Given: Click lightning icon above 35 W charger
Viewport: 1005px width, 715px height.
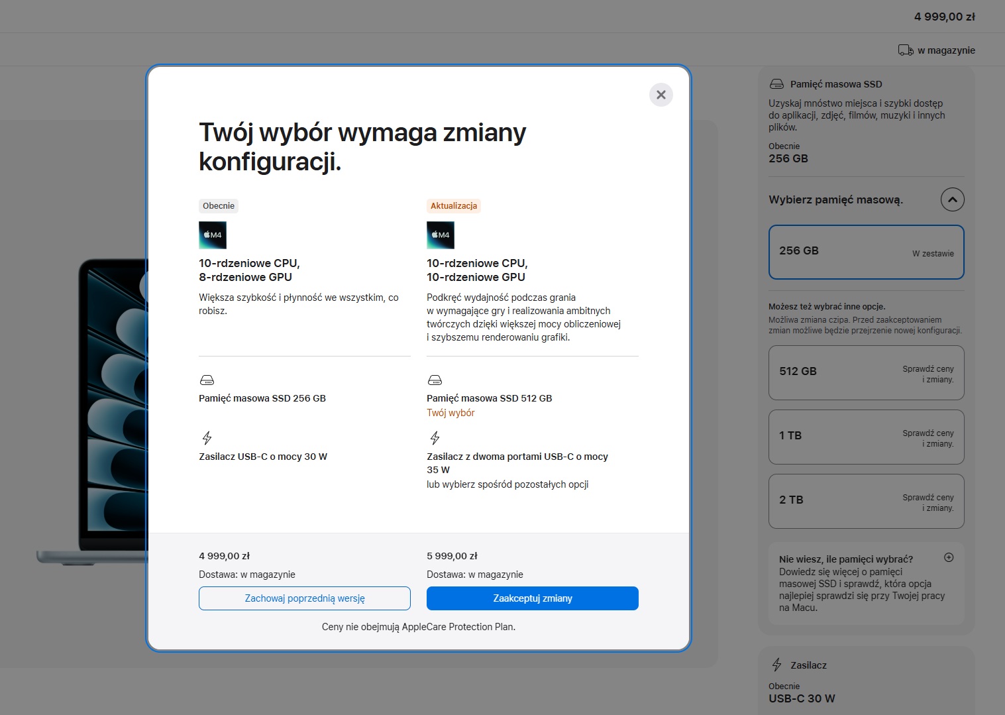Looking at the screenshot, I should [x=435, y=438].
